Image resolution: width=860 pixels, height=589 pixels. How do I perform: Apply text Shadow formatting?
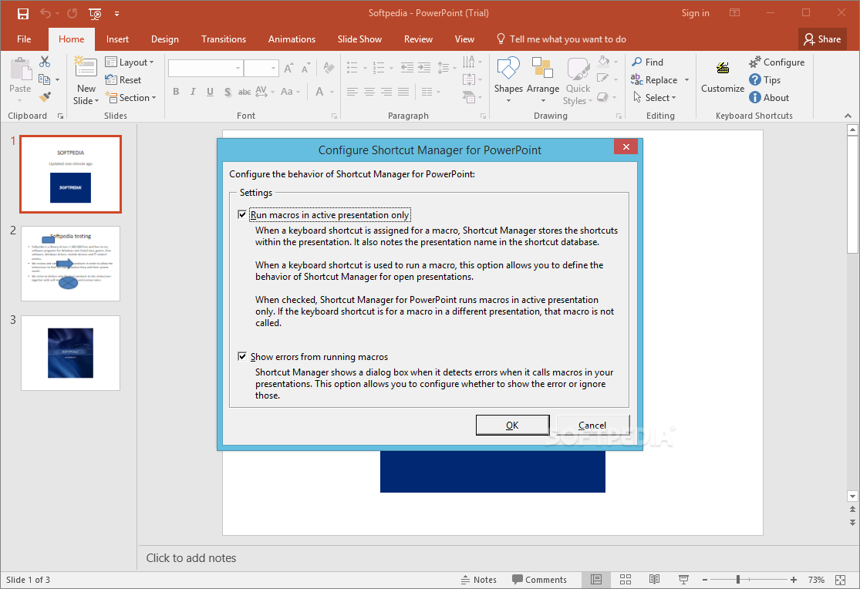[228, 92]
